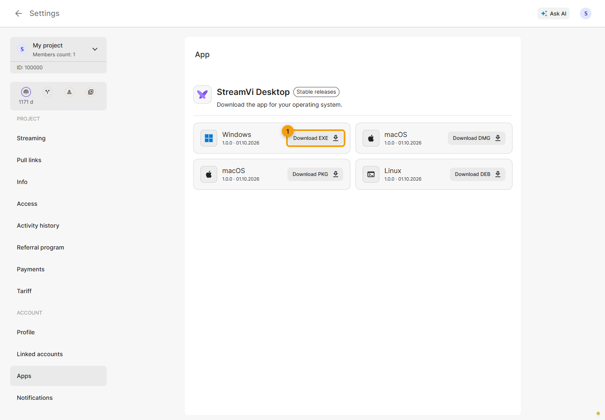Viewport: 605px width, 420px height.
Task: Open Profile settings
Action: coord(58,332)
